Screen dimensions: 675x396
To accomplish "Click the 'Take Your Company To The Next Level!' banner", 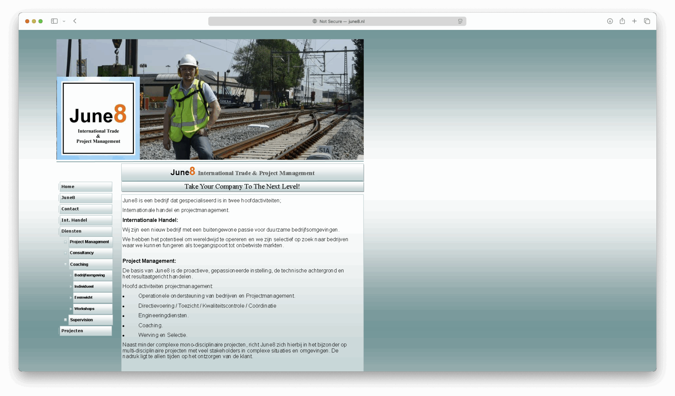I will (242, 187).
